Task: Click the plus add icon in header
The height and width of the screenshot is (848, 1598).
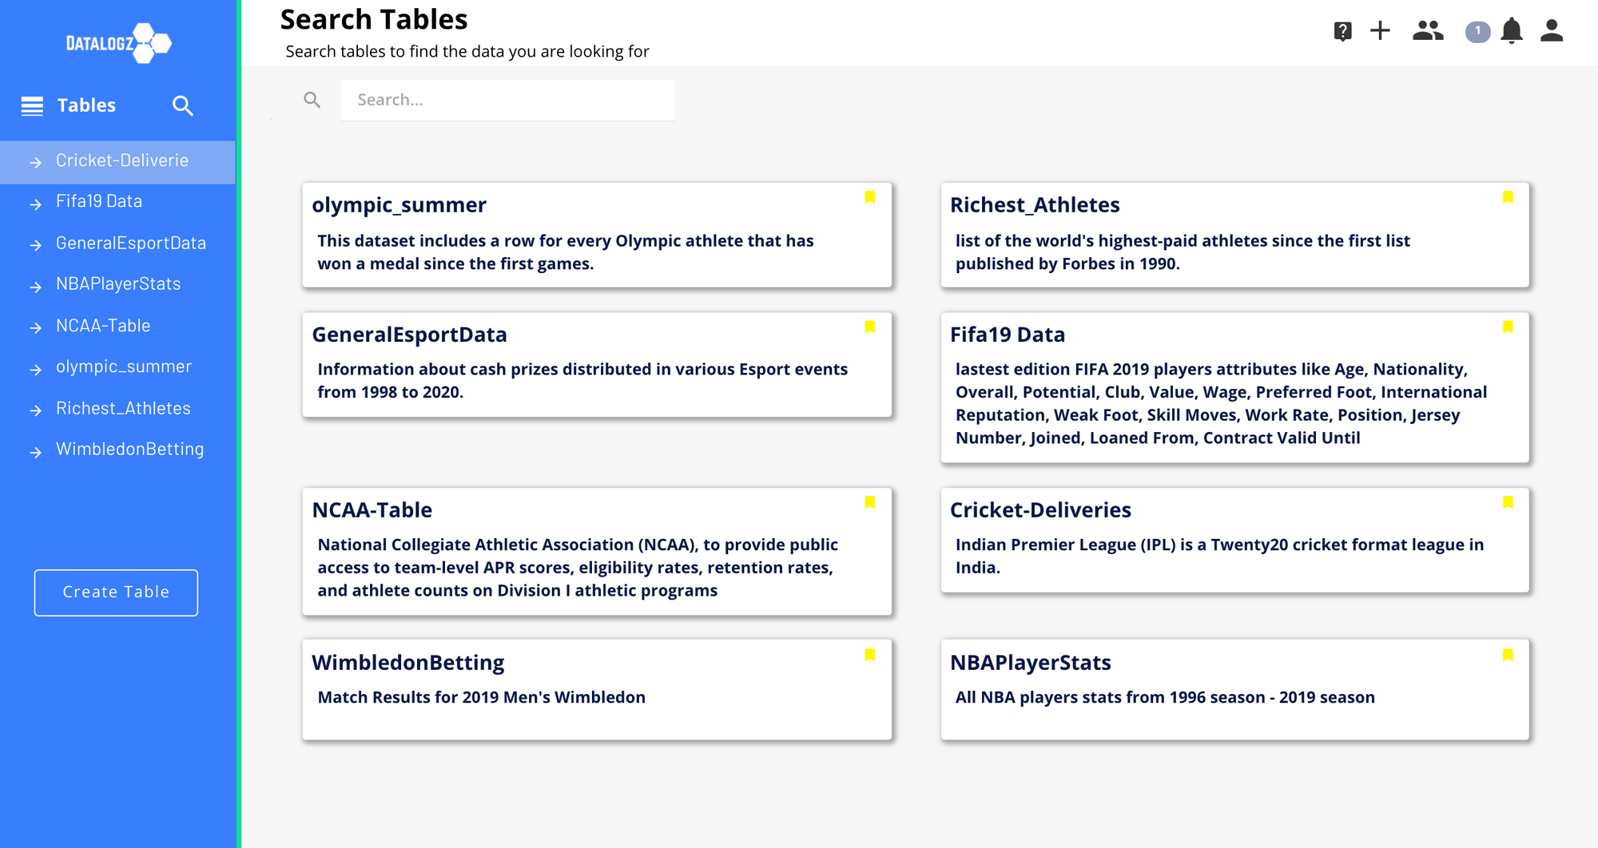Action: (x=1380, y=30)
